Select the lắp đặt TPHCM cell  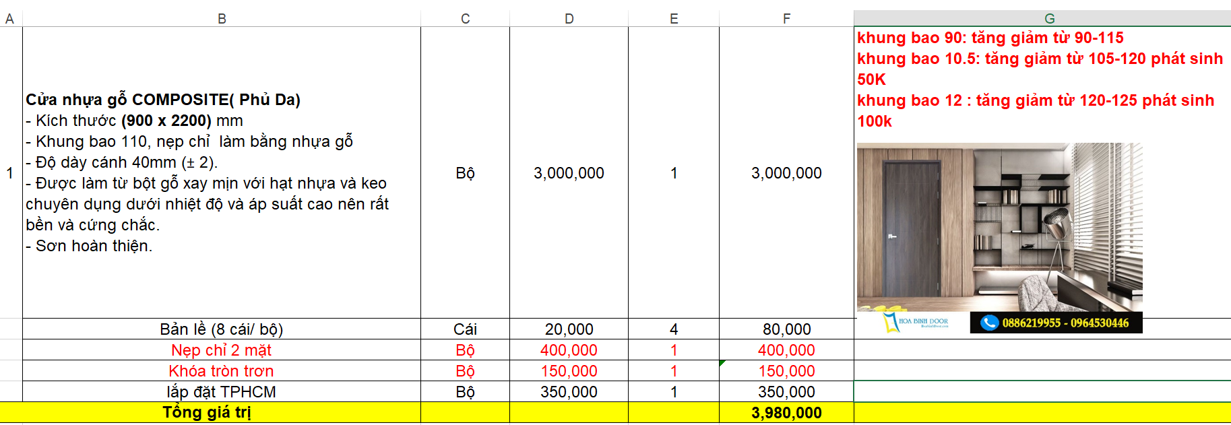[222, 392]
